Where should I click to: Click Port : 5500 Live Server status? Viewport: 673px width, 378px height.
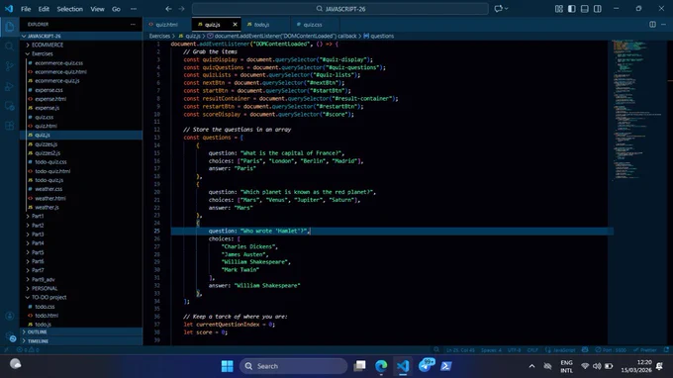tap(611, 350)
